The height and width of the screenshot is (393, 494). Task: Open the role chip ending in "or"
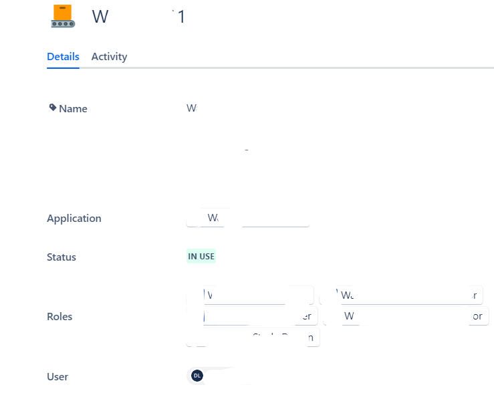(406, 316)
